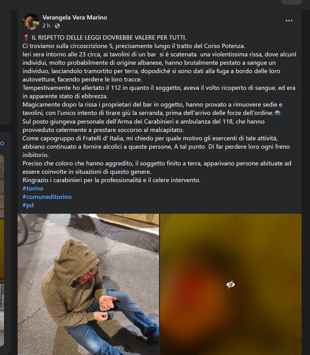Visit Verangela Vera Marino's profile via name
The image size is (310, 355).
[x=75, y=17]
